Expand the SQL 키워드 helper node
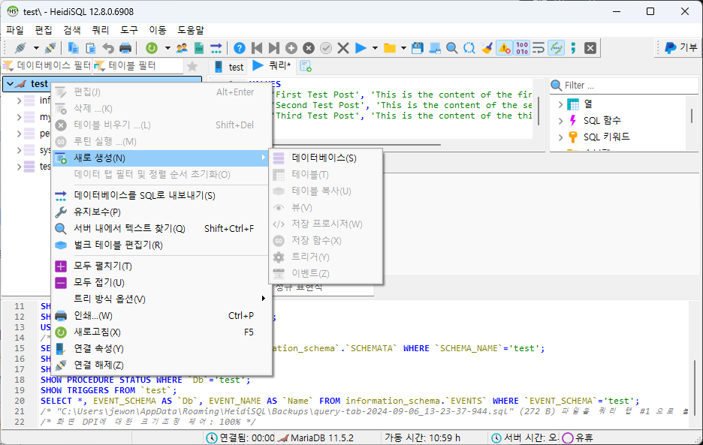 [560, 137]
